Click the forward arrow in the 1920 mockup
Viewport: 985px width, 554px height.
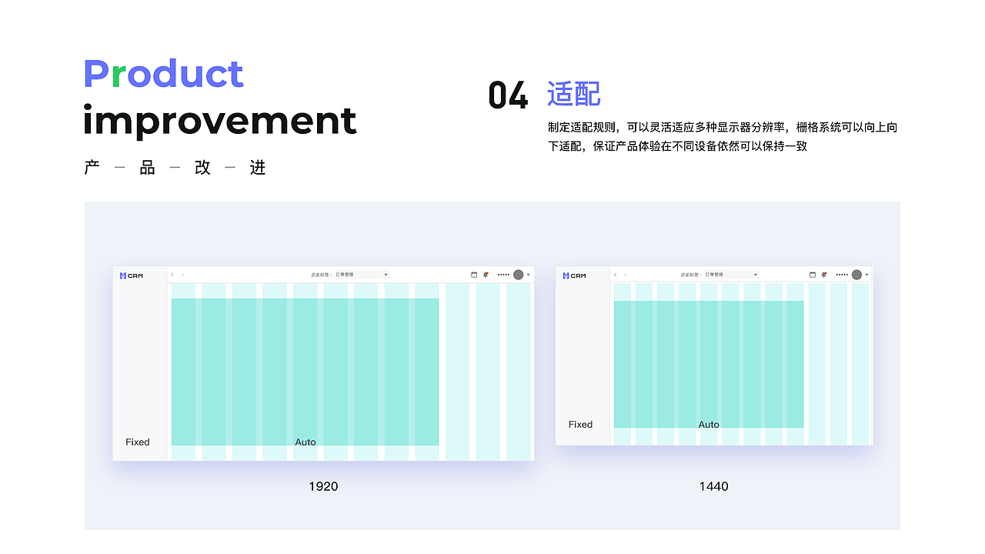[x=182, y=275]
